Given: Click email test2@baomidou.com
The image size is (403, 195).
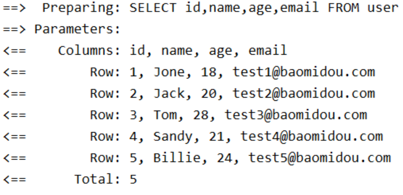Looking at the screenshot, I should pos(304,94).
